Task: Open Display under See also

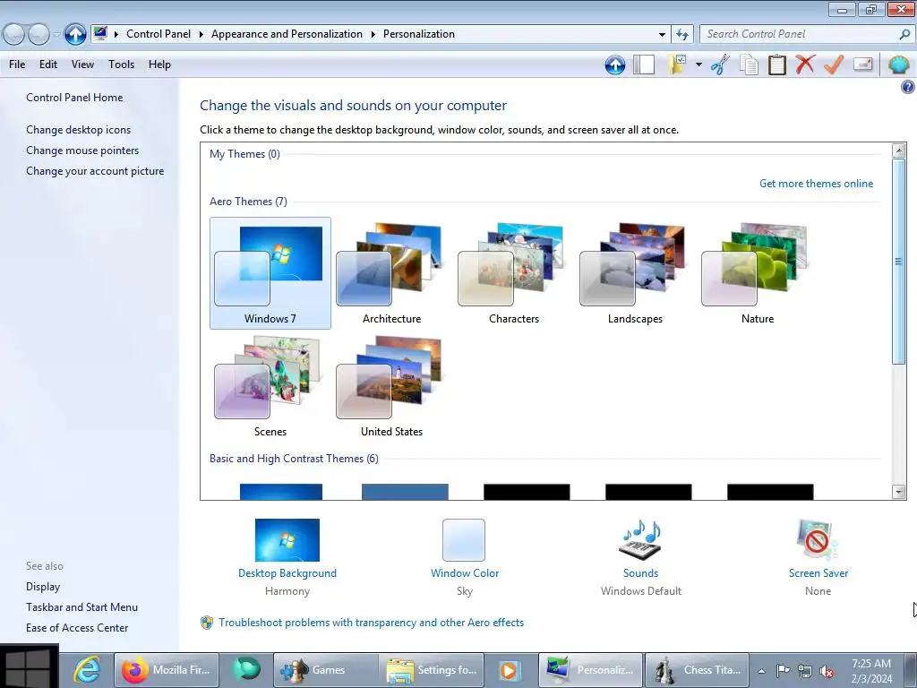Action: [x=43, y=587]
